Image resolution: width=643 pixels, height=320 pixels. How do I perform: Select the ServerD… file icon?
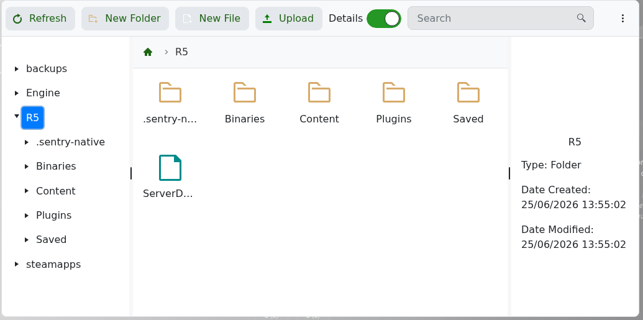click(x=170, y=167)
